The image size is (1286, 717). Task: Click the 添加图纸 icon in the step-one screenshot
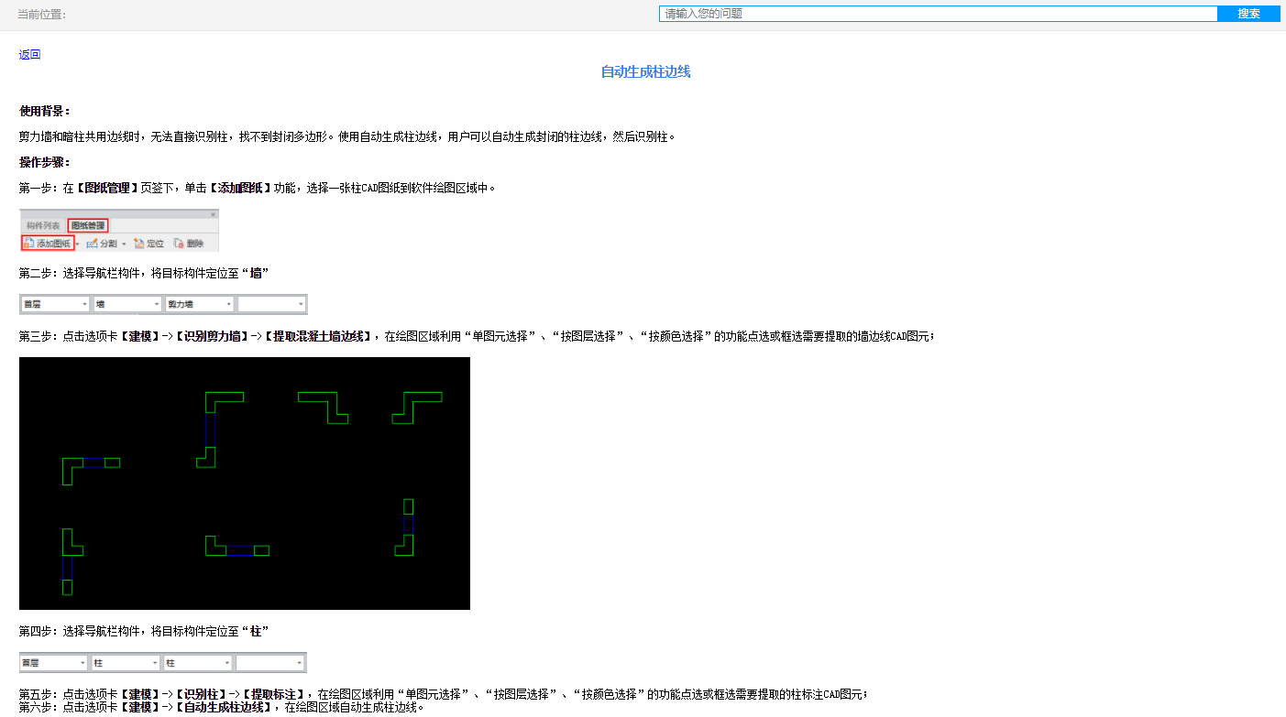28,244
